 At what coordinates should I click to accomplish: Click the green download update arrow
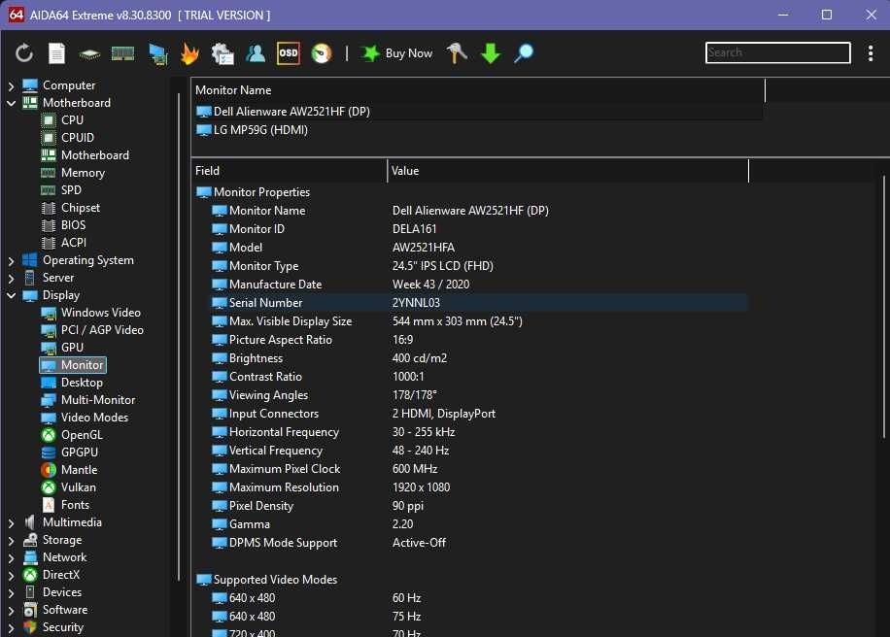point(491,53)
